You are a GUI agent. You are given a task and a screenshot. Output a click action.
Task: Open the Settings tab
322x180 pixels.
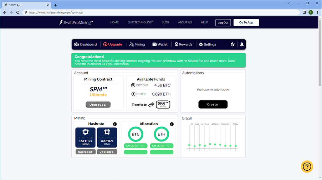tap(208, 44)
